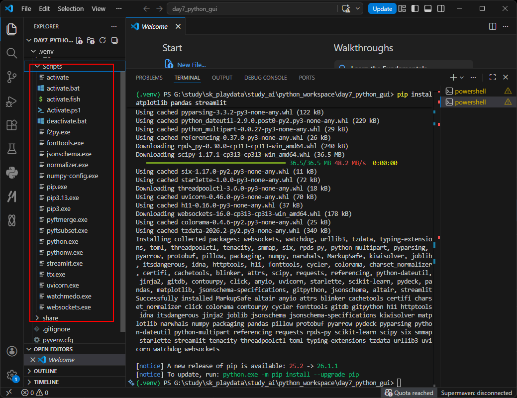Expand the Timeline section

pyautogui.click(x=75, y=382)
